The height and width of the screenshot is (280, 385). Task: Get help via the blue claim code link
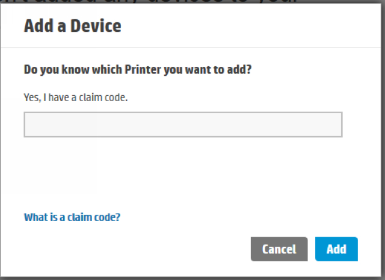[x=72, y=217]
